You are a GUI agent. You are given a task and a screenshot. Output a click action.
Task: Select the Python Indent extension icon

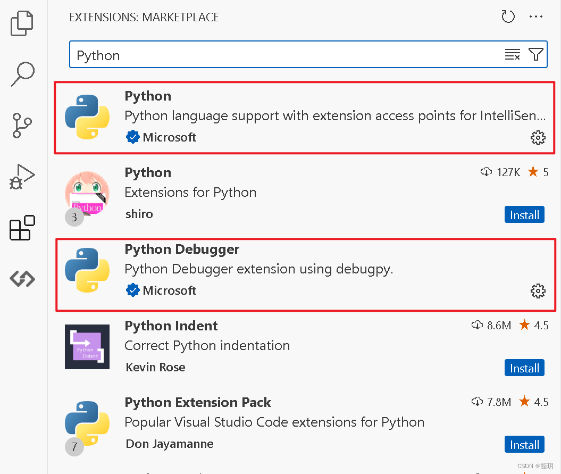tap(87, 346)
